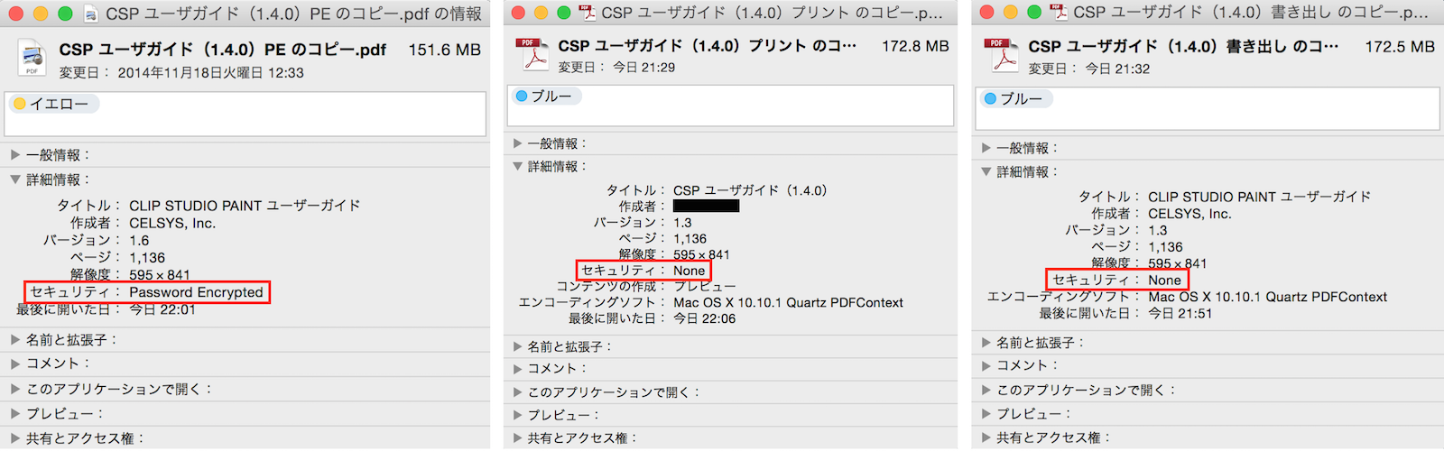Click the Password Encrypted security value
This screenshot has width=1444, height=451.
(196, 292)
